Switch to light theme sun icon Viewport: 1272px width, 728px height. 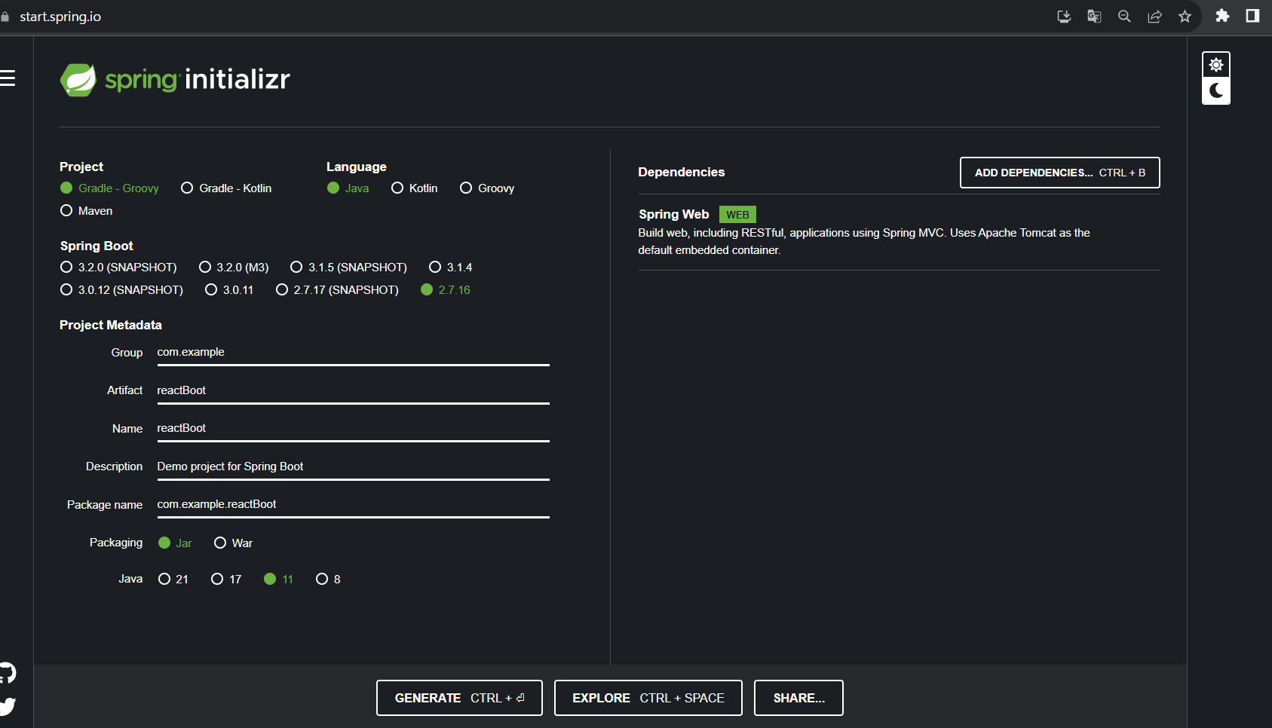1215,65
